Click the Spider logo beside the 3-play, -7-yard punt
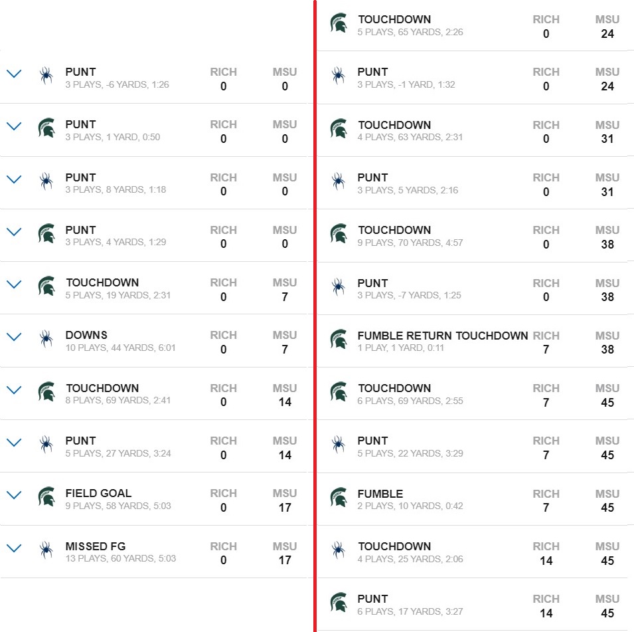Image resolution: width=634 pixels, height=632 pixels. tap(339, 286)
